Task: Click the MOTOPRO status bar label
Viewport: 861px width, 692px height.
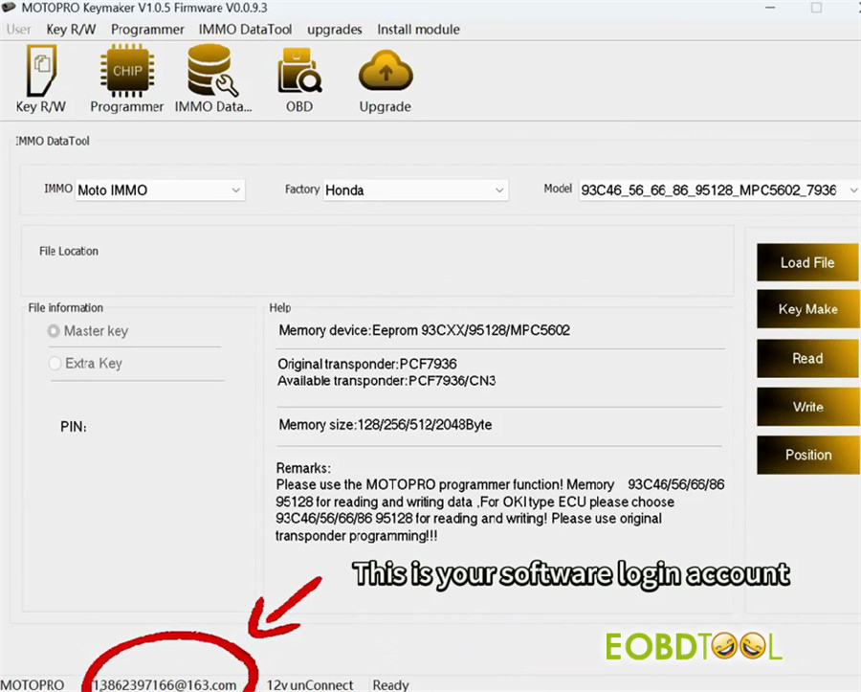Action: 33,685
